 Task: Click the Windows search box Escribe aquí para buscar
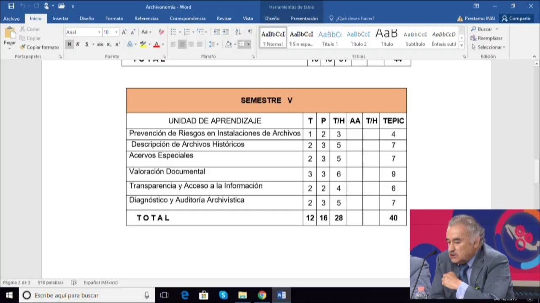coord(86,295)
